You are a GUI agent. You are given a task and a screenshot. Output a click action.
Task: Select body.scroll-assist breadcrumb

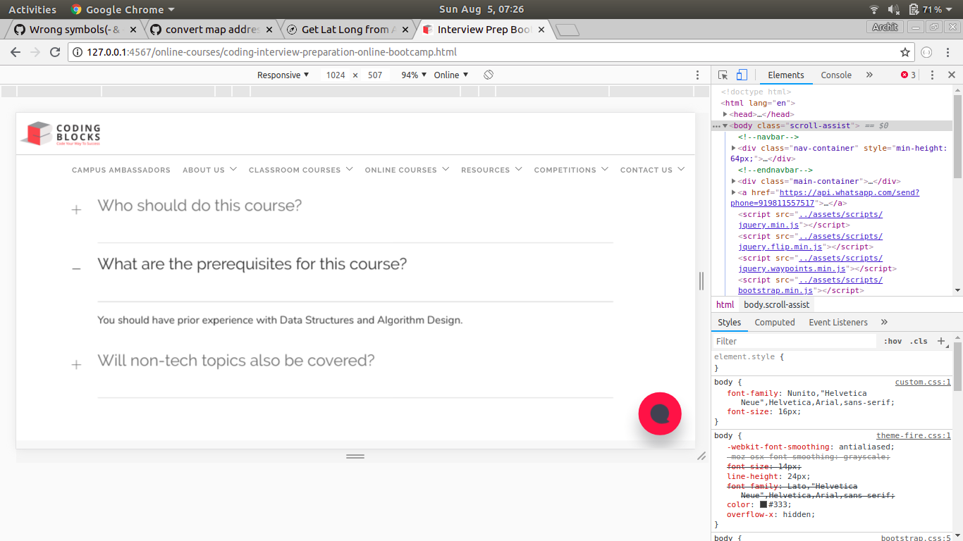pos(777,305)
